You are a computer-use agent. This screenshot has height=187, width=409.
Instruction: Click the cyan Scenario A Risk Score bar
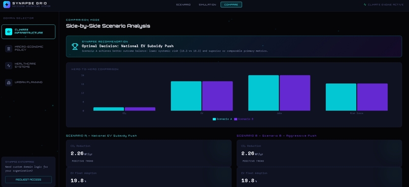341,97
